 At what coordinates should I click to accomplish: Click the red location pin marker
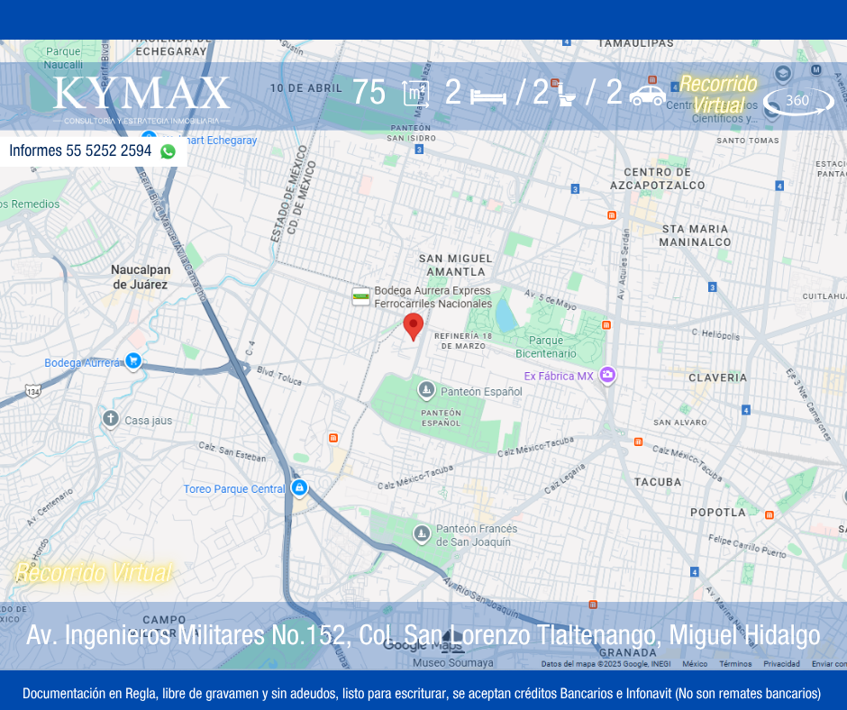413,325
